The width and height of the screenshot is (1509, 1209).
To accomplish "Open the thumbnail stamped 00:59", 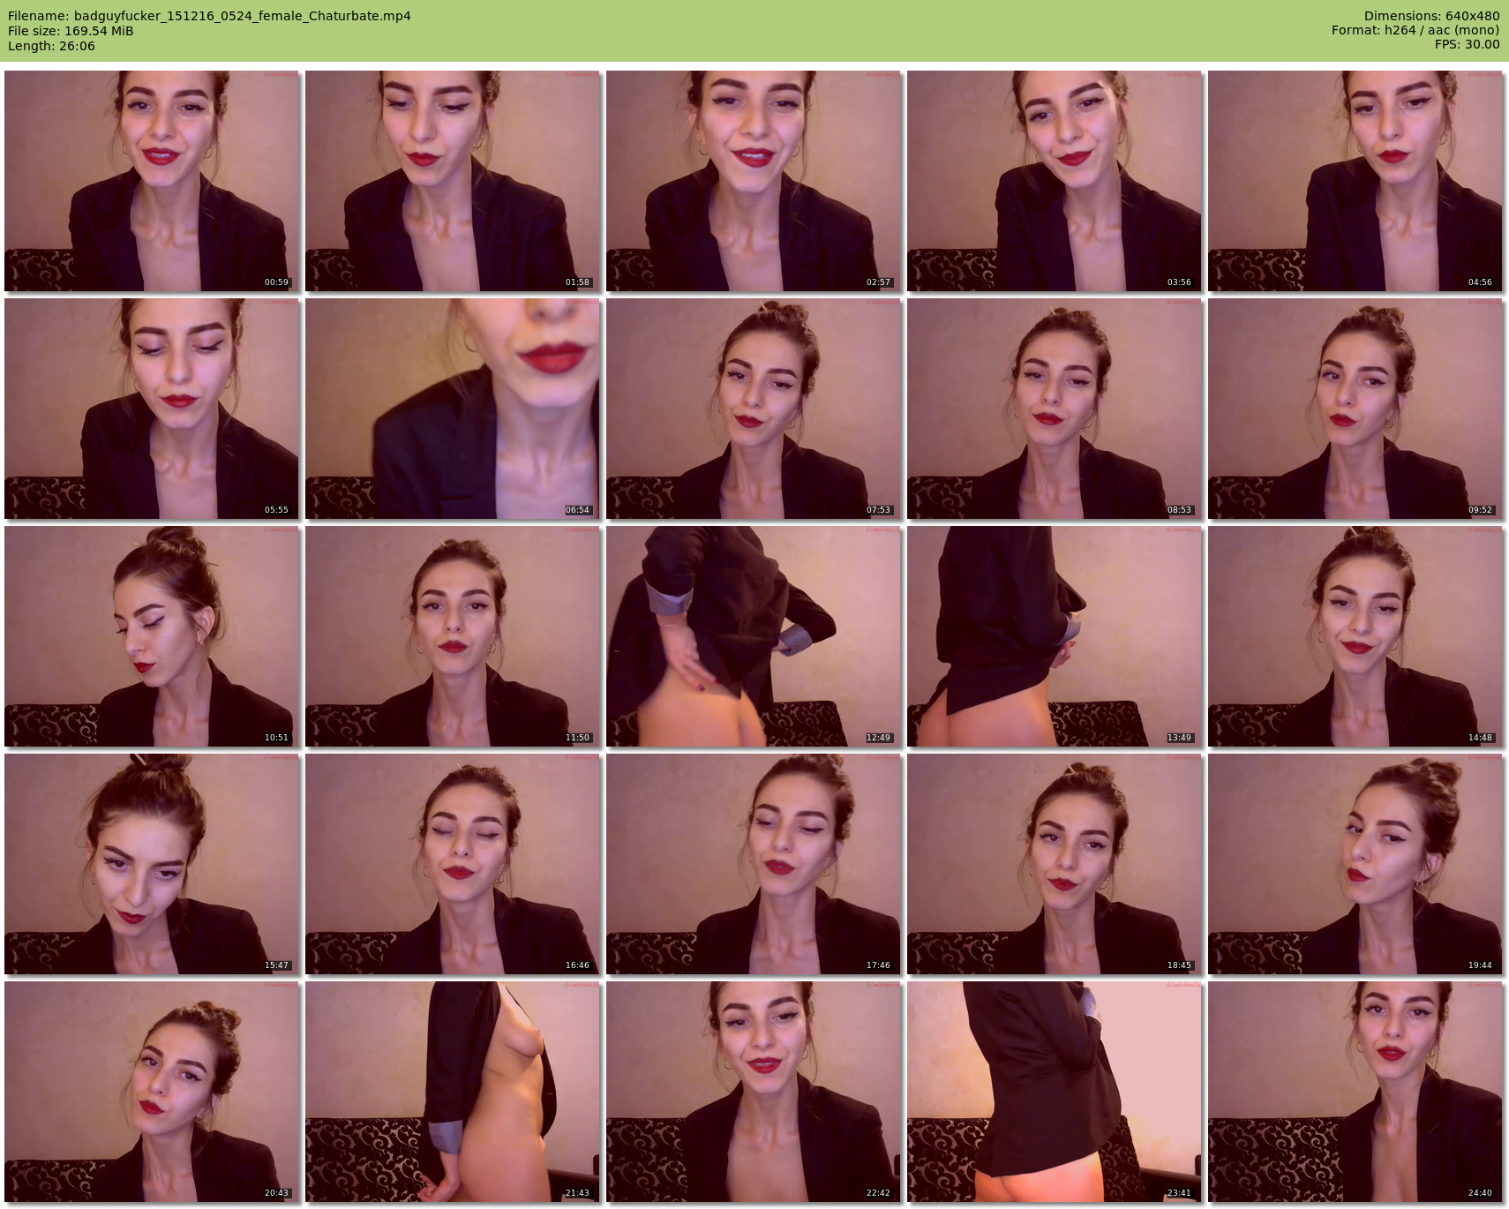I will tap(152, 181).
